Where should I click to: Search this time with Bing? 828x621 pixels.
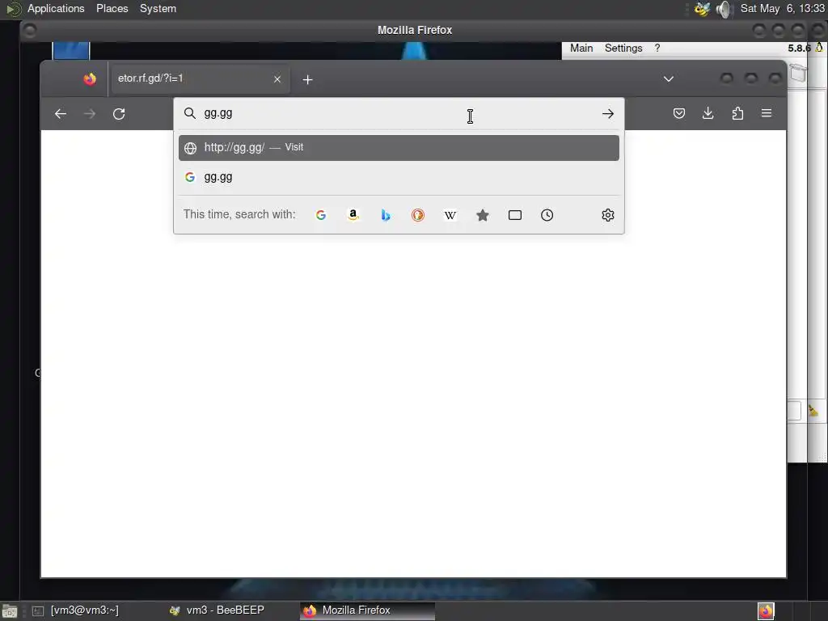pos(386,215)
